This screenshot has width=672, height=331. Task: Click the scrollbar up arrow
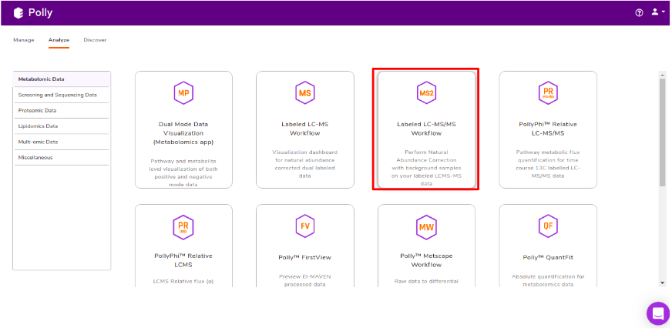click(x=662, y=75)
